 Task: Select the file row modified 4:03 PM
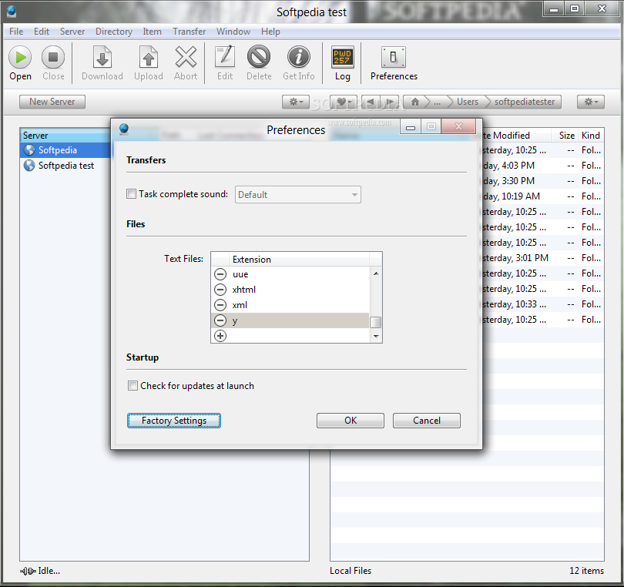pyautogui.click(x=542, y=166)
